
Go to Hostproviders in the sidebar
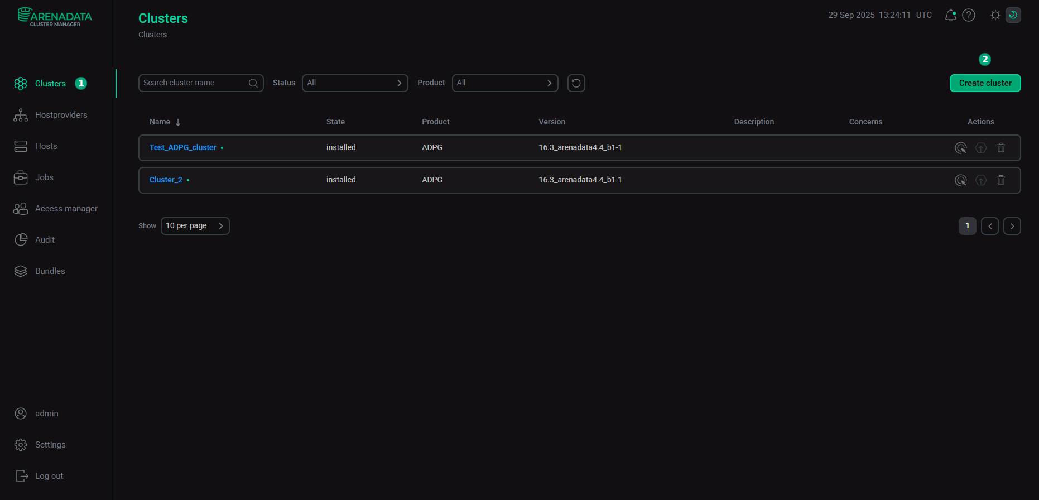61,115
